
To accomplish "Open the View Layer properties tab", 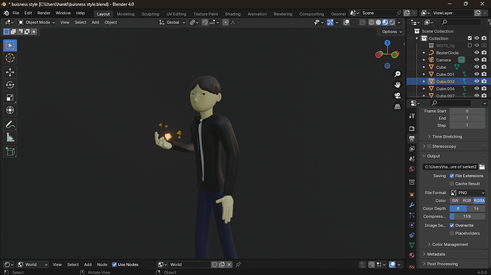I will point(412,149).
